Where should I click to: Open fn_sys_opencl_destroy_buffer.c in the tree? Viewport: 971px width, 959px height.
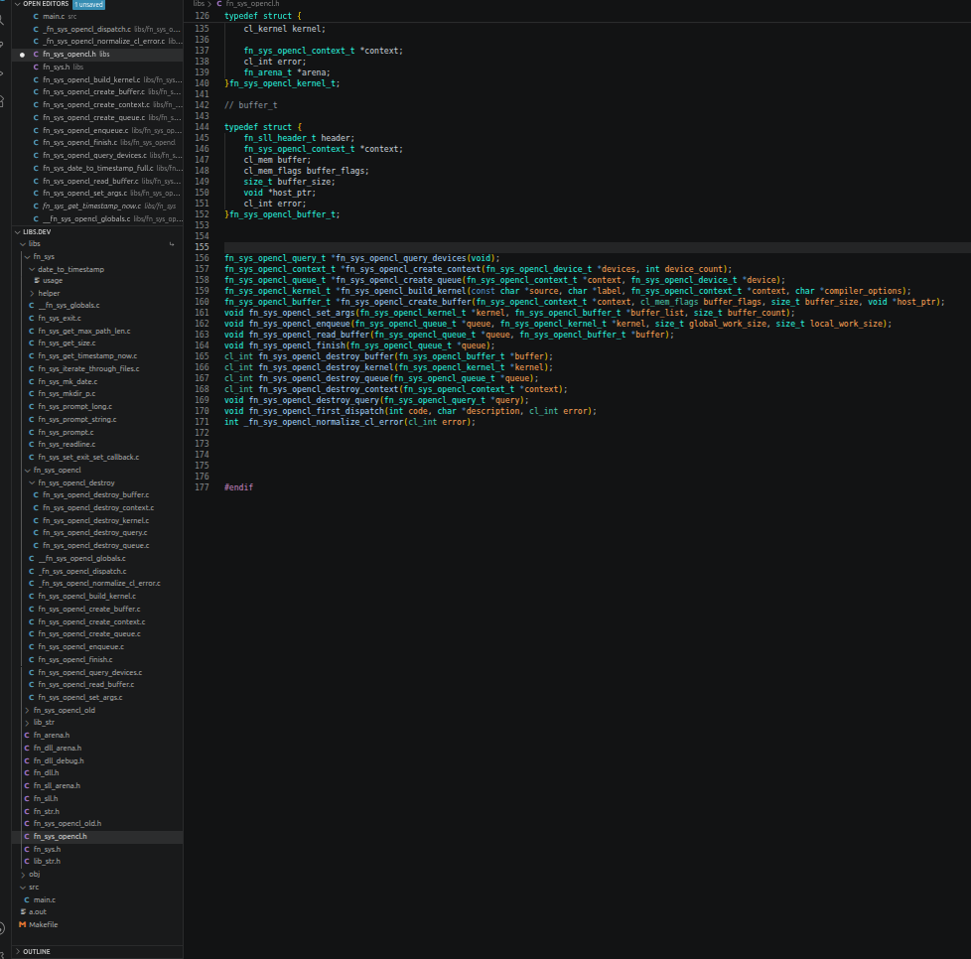pos(96,495)
